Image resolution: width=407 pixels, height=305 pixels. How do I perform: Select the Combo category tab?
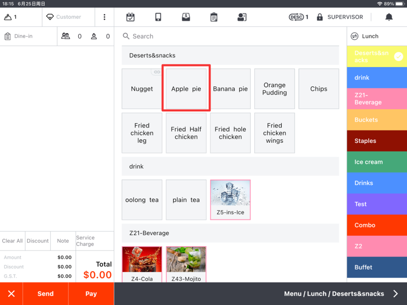(376, 225)
